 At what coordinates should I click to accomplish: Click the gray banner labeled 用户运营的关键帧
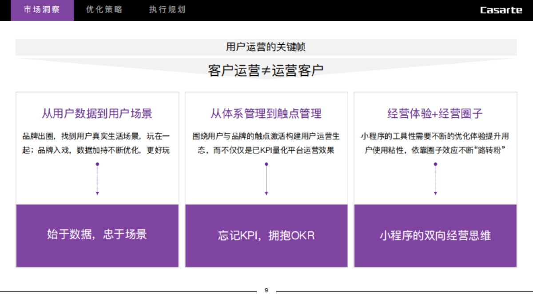266,45
